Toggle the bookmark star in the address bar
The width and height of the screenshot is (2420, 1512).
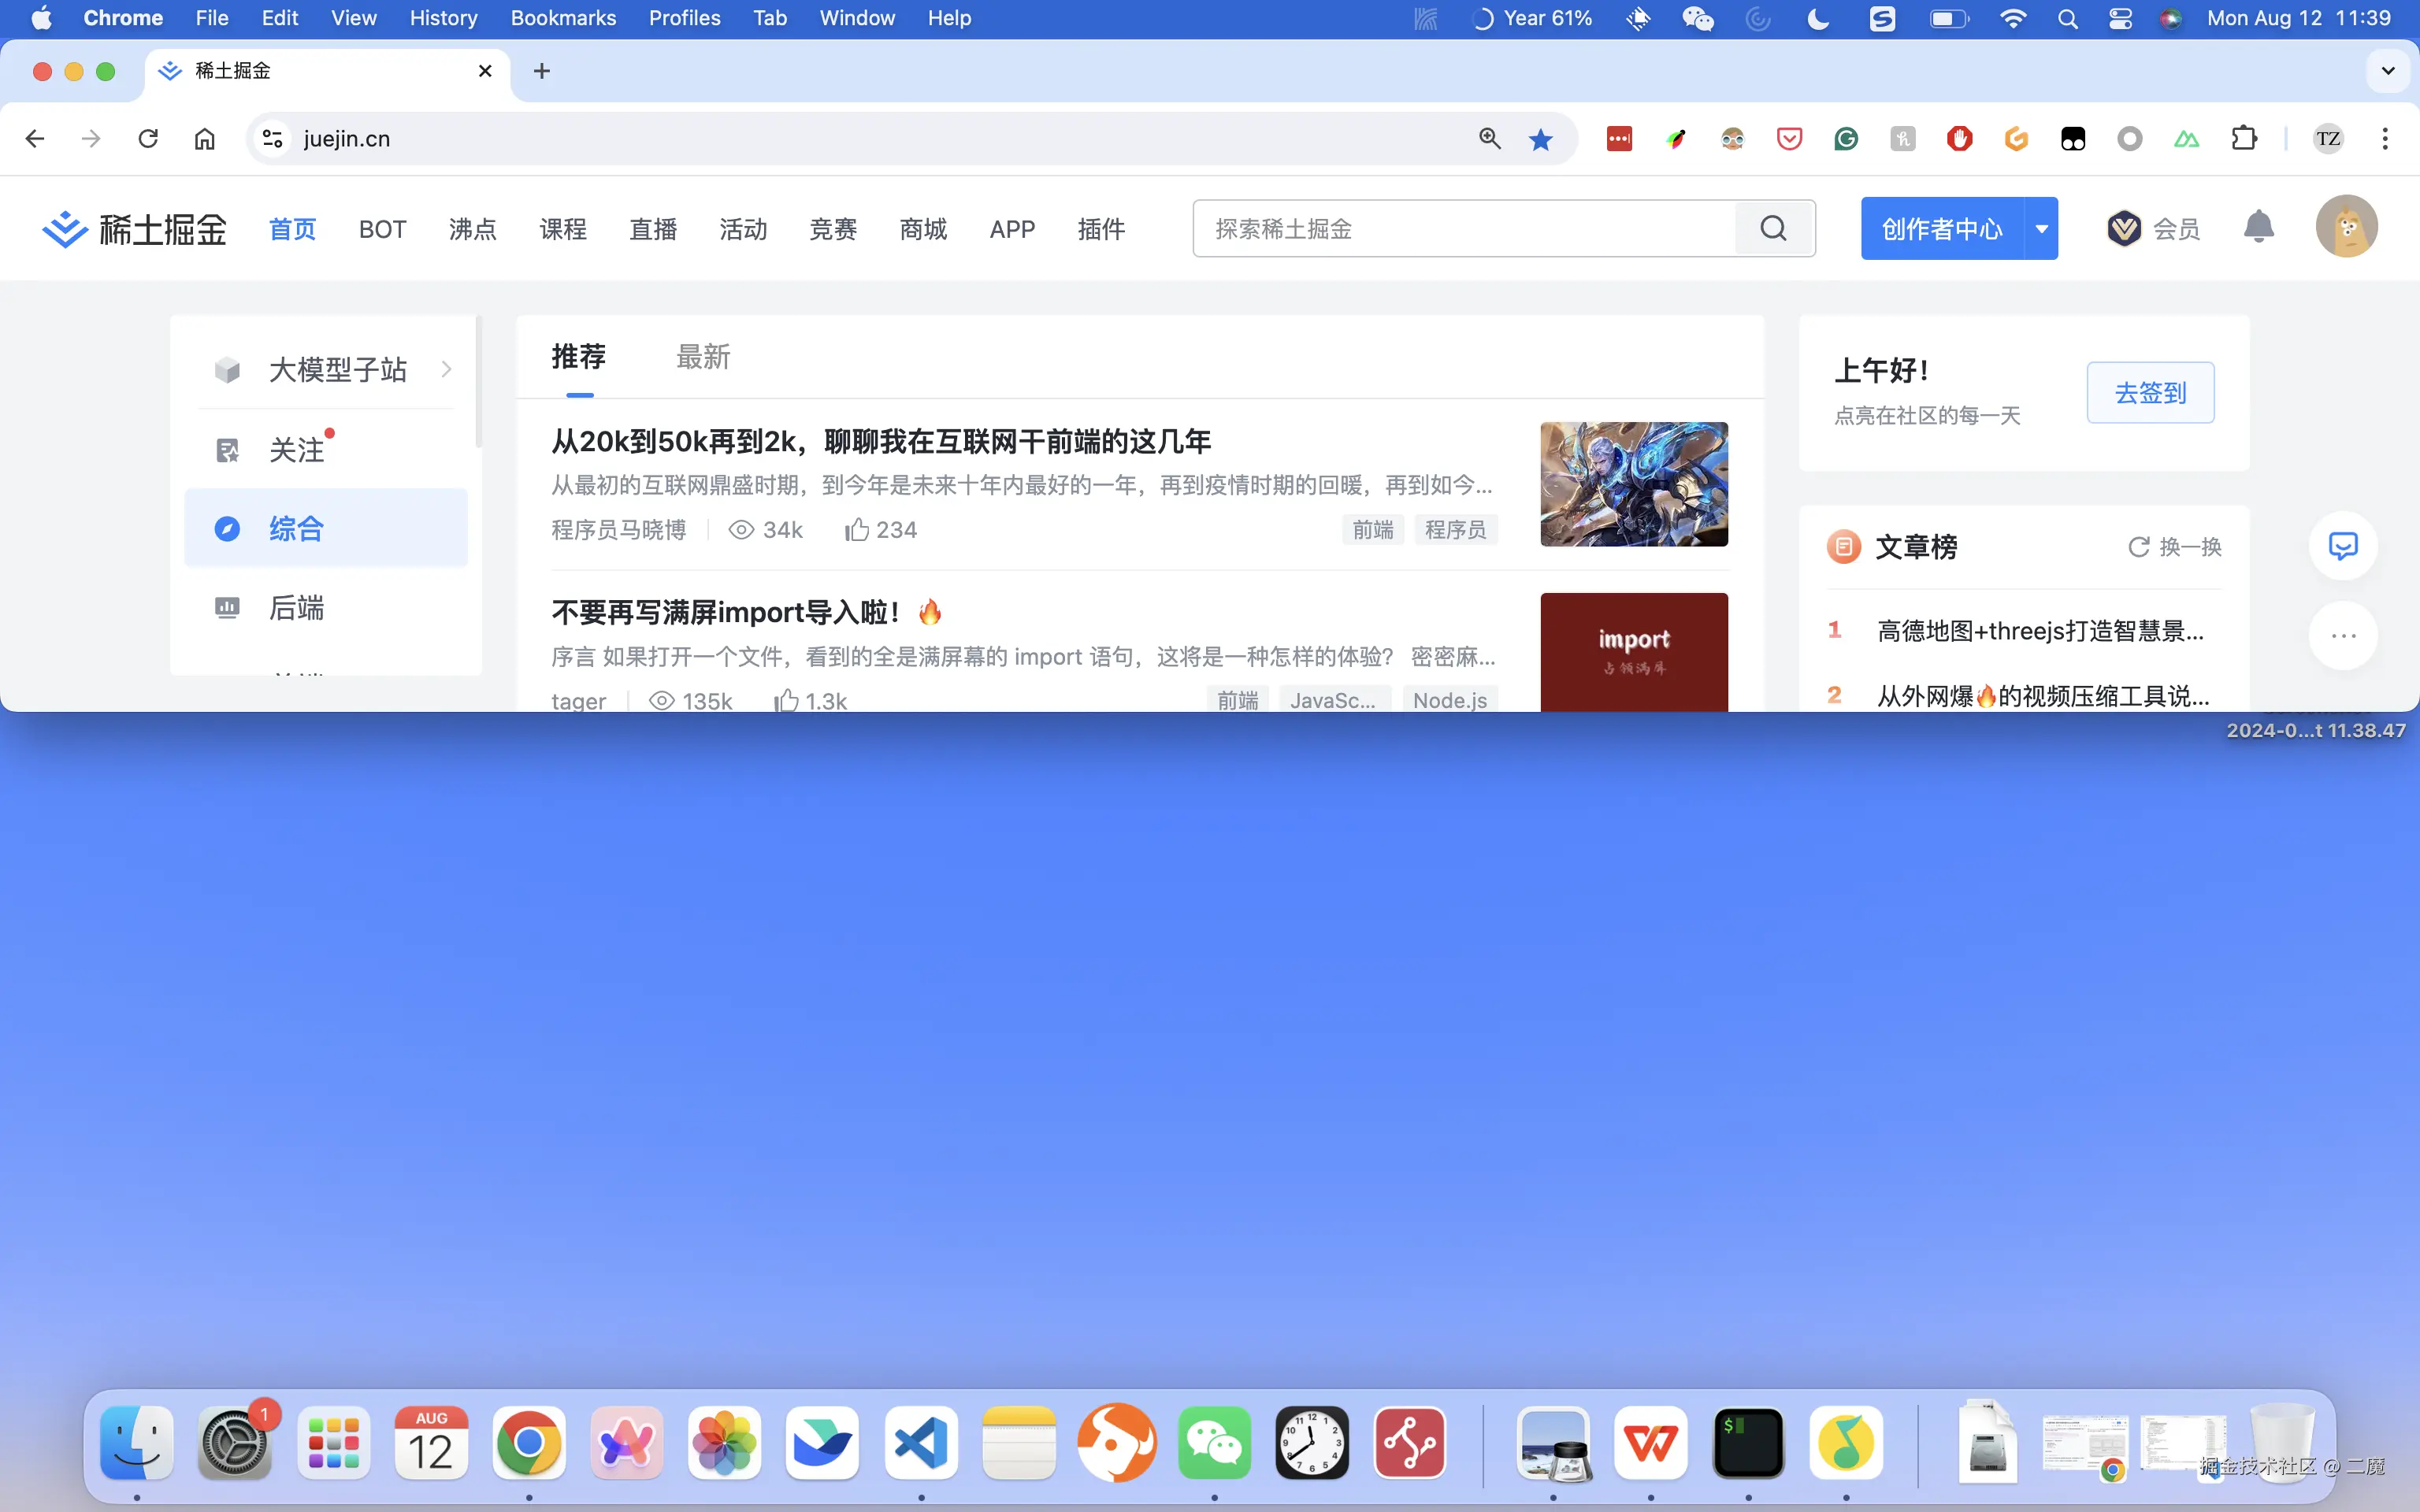[x=1540, y=139]
